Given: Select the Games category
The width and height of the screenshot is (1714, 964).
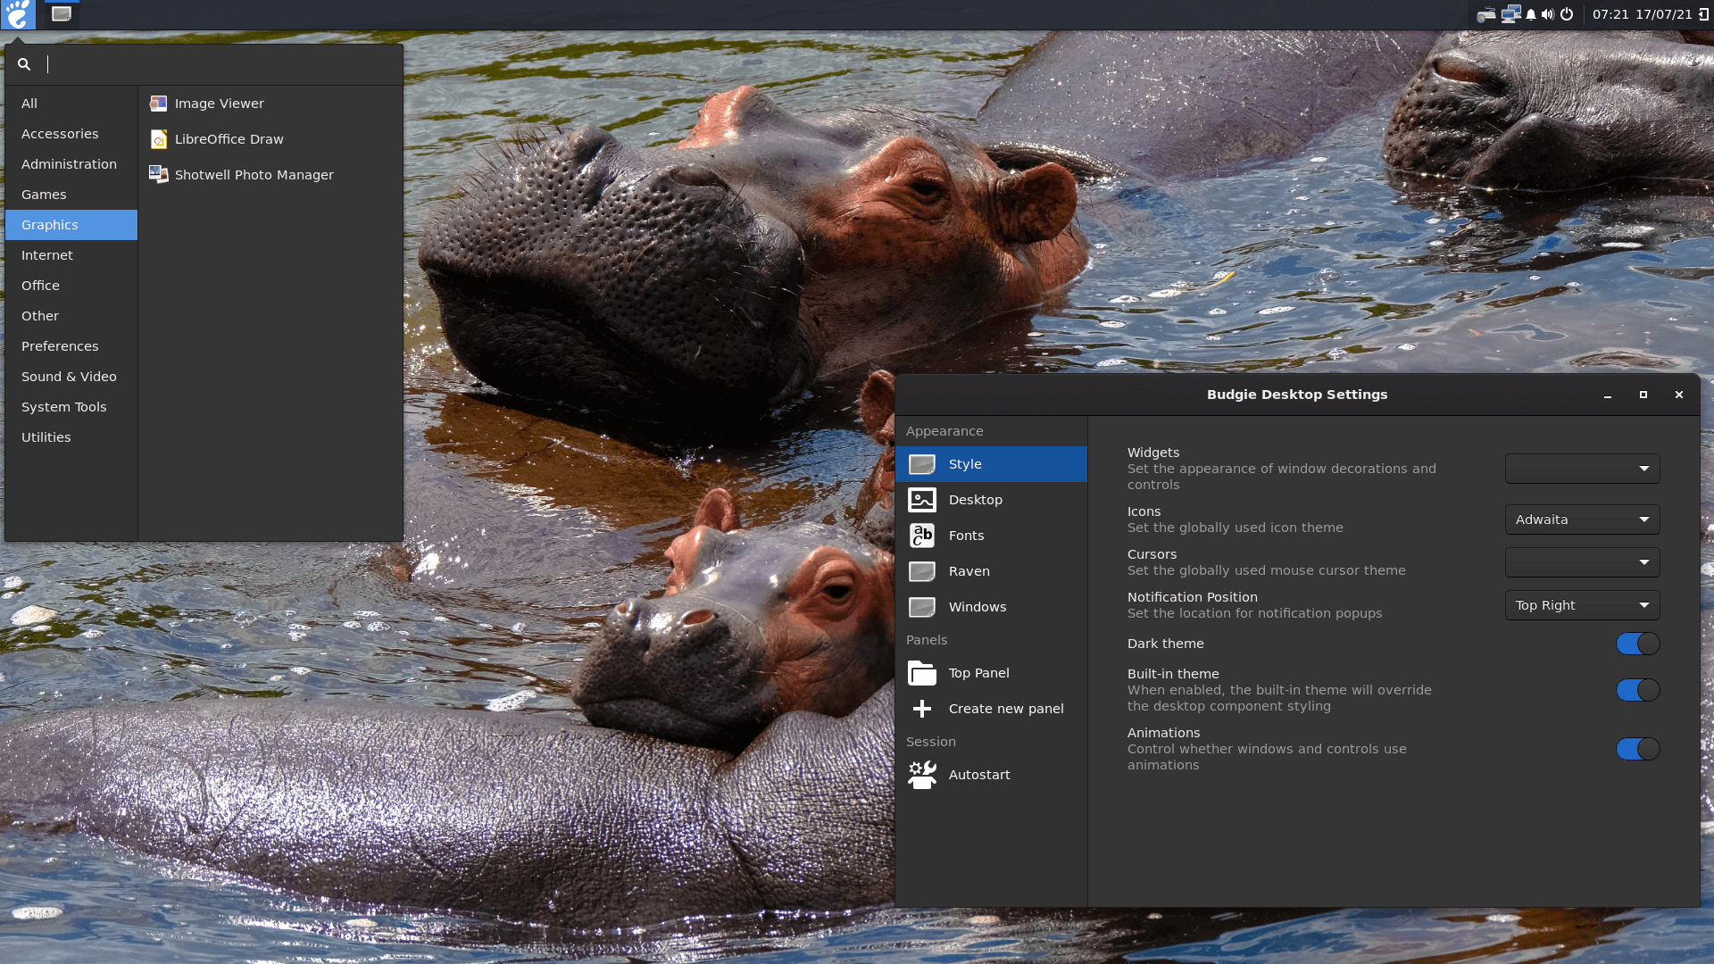Looking at the screenshot, I should click(x=71, y=195).
